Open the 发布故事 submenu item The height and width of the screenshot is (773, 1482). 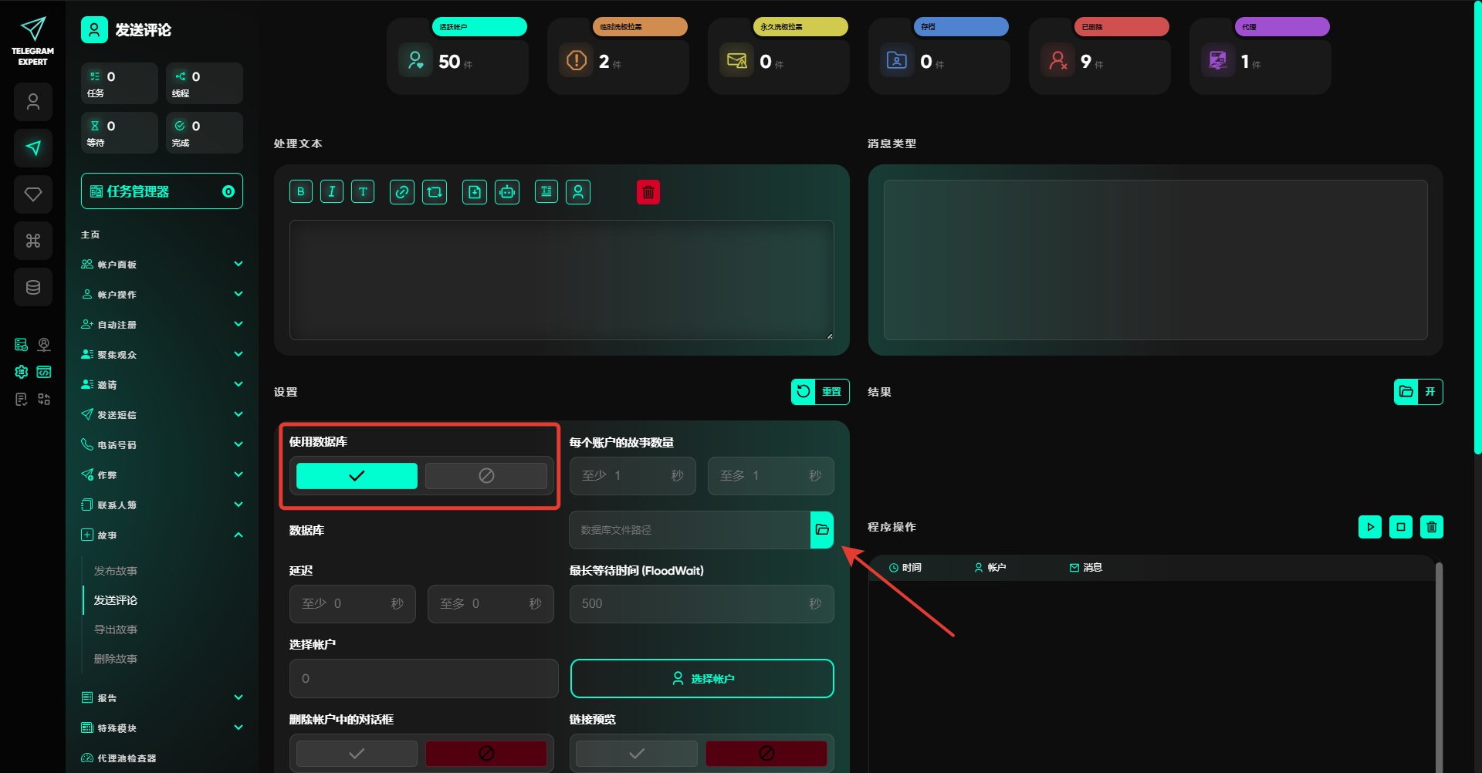[116, 571]
